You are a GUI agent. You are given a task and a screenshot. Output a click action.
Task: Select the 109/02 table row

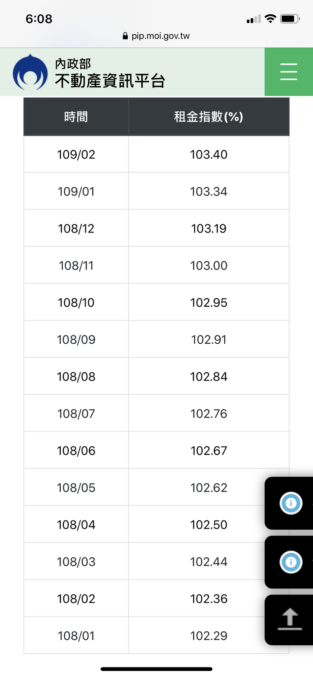(156, 154)
